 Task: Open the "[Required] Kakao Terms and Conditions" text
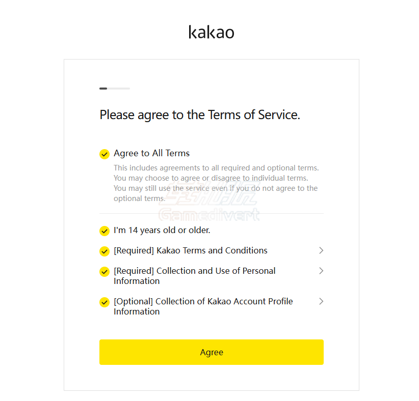click(190, 250)
